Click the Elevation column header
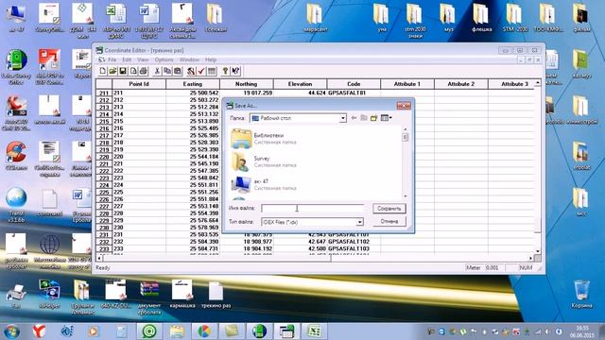 tap(300, 84)
